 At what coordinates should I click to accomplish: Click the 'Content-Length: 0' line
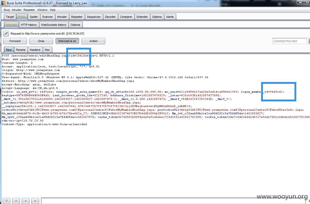tap(17, 63)
